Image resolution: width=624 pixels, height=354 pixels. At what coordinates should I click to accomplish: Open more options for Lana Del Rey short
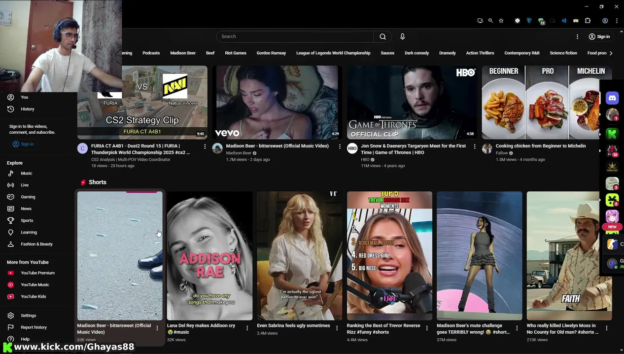tap(247, 328)
